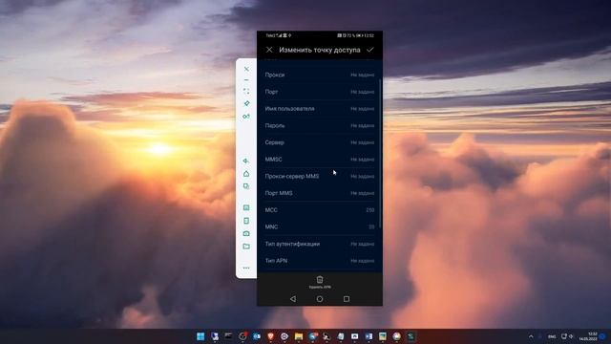The height and width of the screenshot is (344, 611).
Task: Open the Тип аутентификации setting row
Action: click(x=320, y=244)
